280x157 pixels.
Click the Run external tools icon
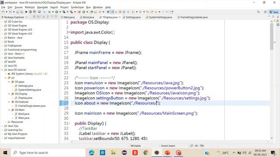(71, 12)
